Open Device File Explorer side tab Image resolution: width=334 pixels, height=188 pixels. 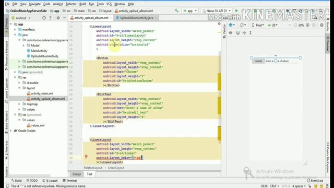[x=328, y=158]
